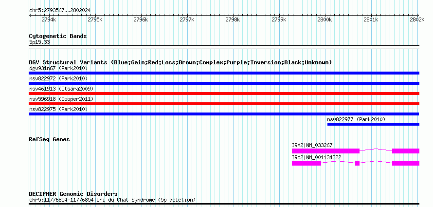Click the nsv822975 (Park2010) label
Screen dimensions: 433x207
pyautogui.click(x=58, y=109)
